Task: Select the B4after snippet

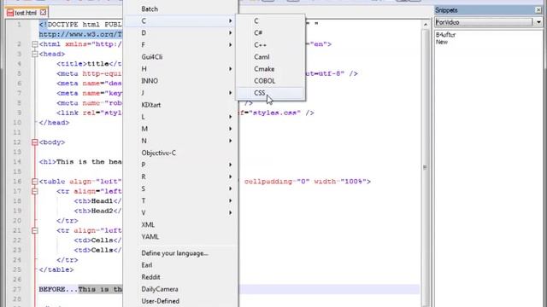Action: point(445,35)
